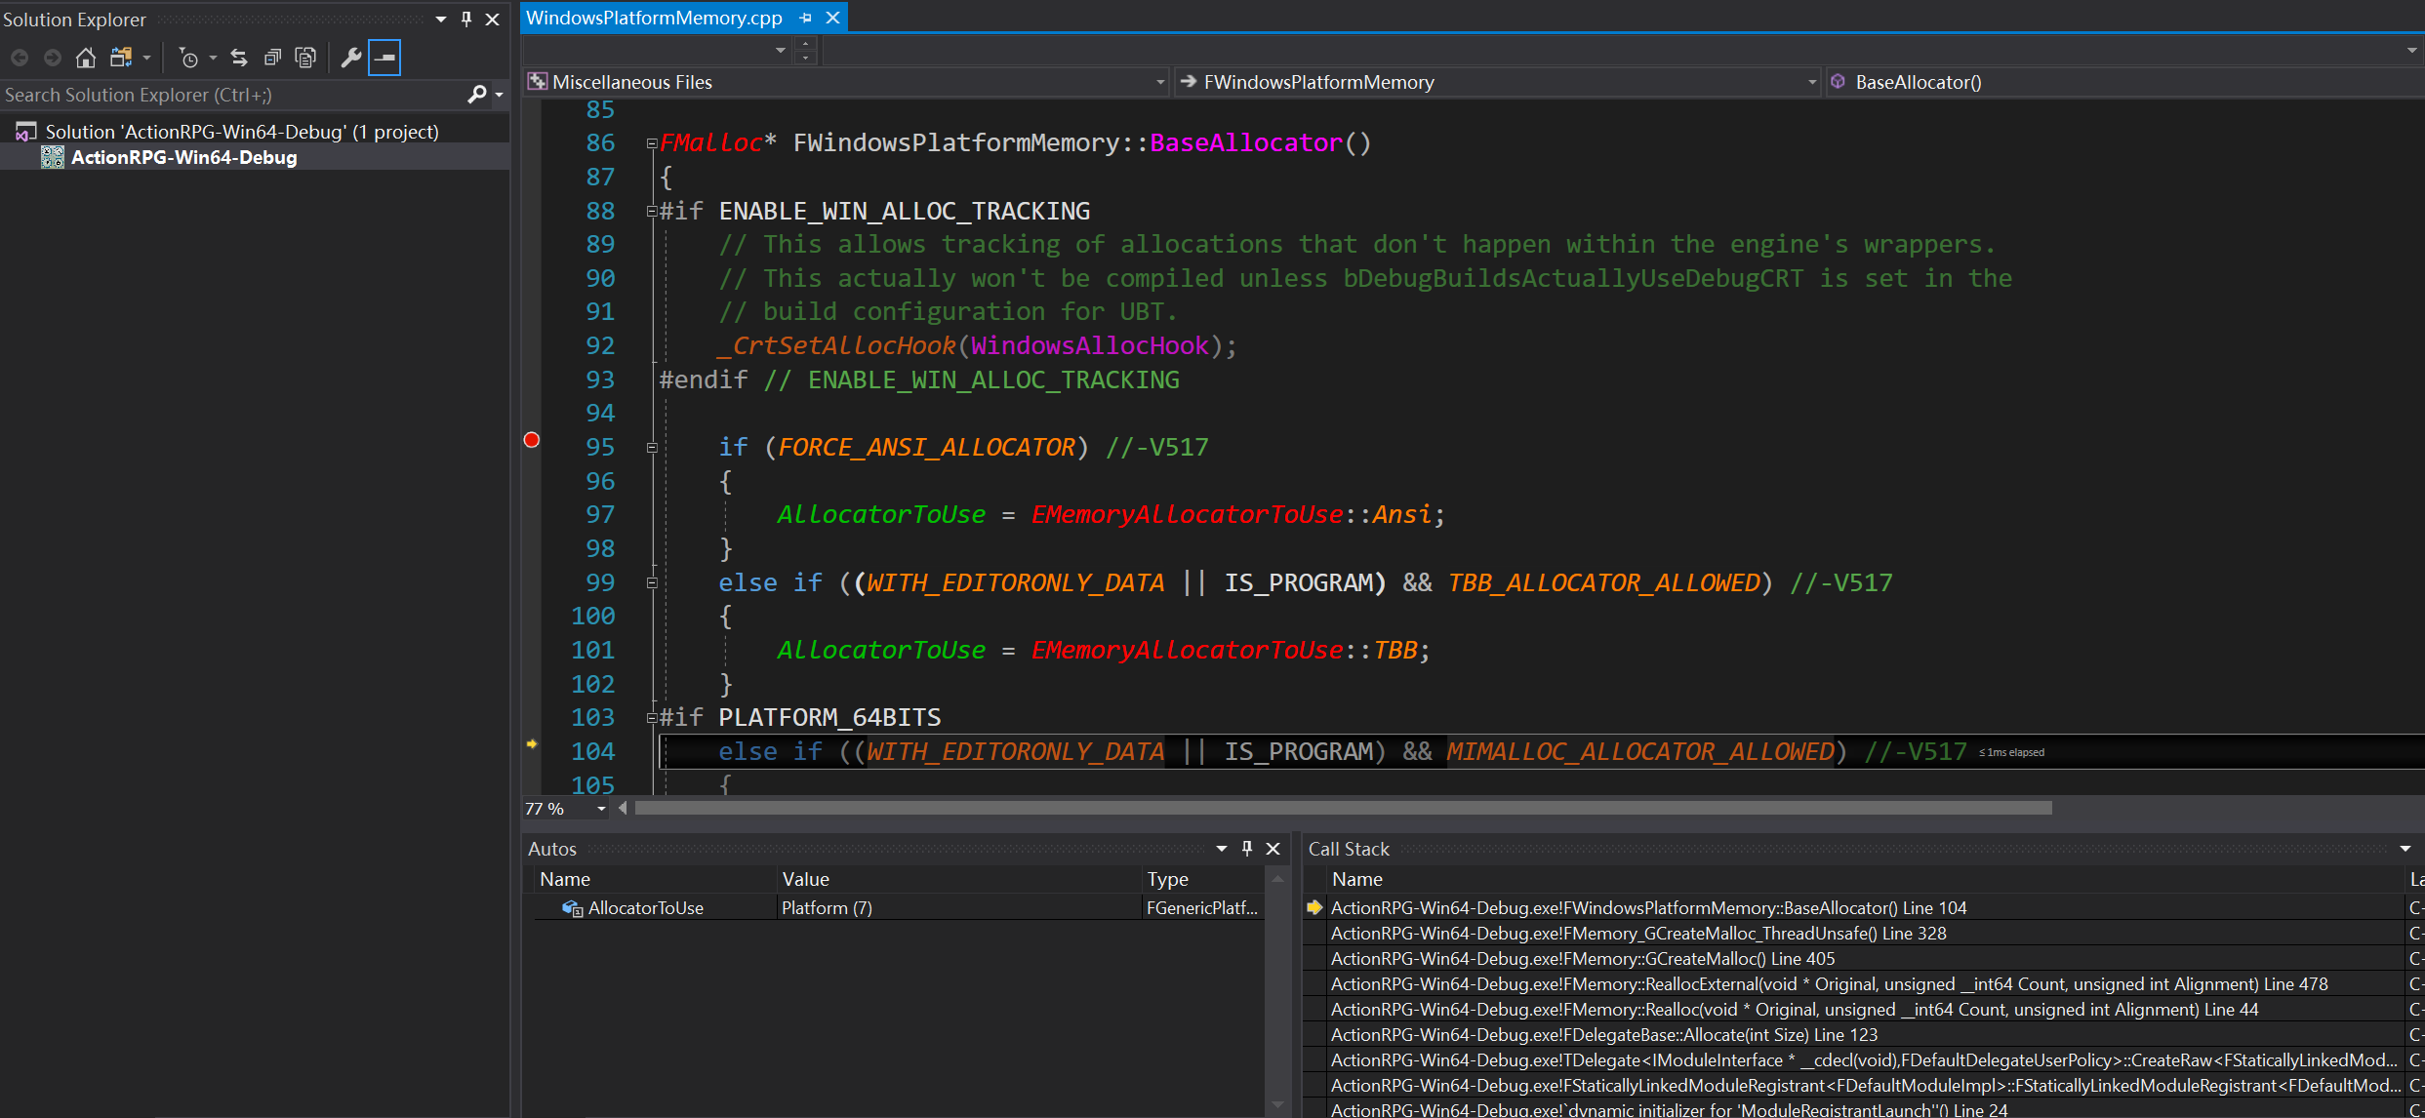Open Properties wrench icon
The image size is (2425, 1118).
pyautogui.click(x=350, y=58)
